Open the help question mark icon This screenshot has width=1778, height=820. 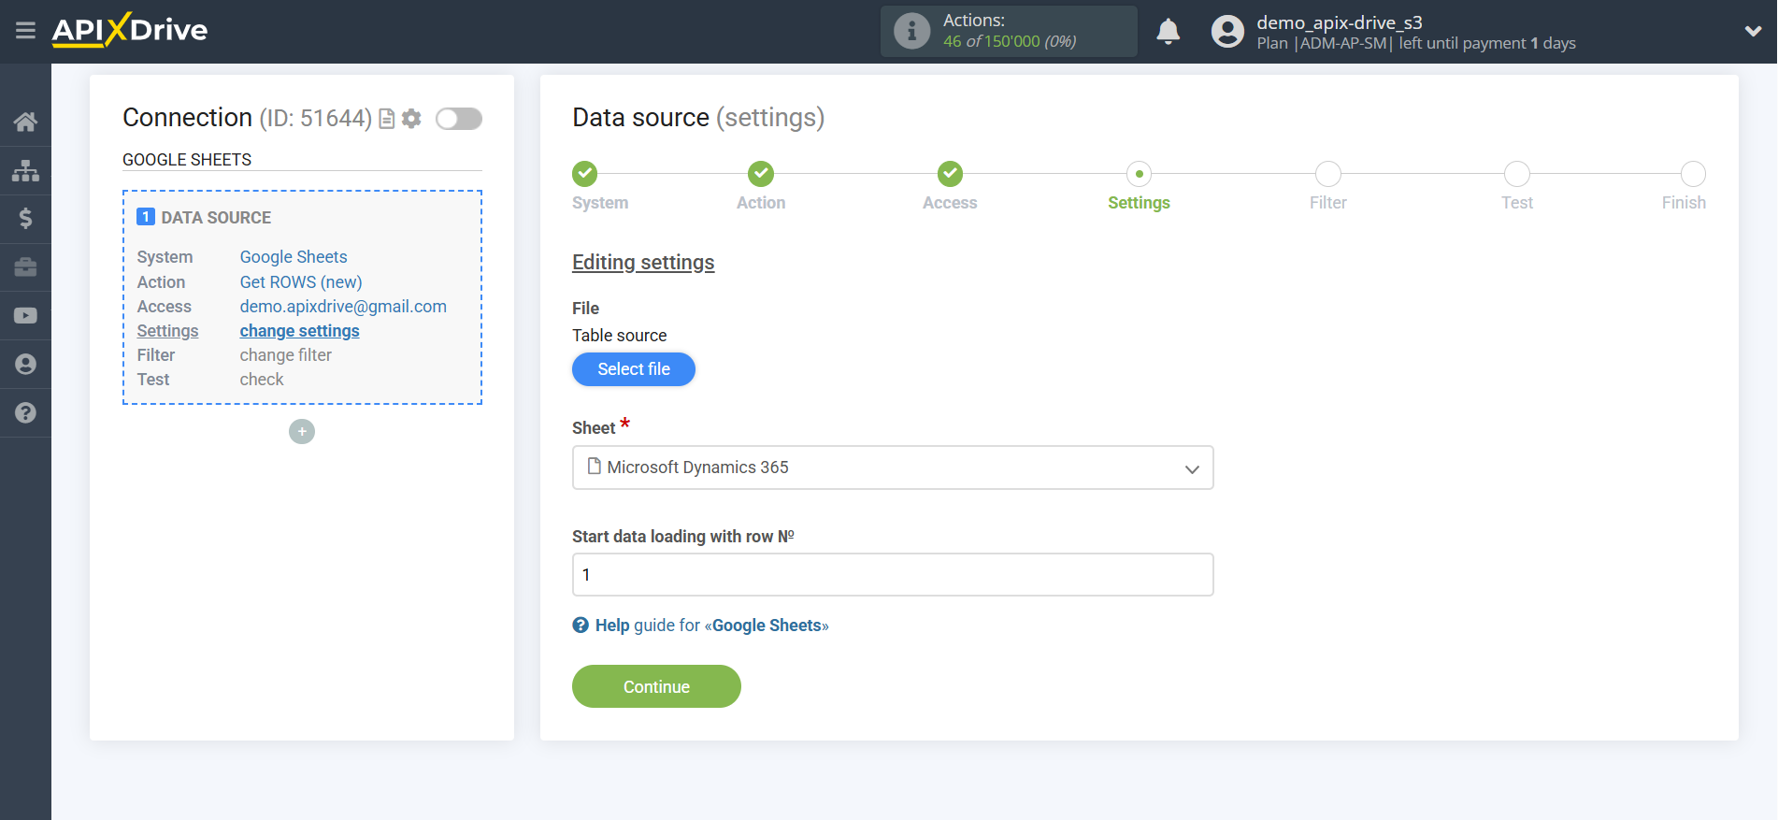[25, 413]
